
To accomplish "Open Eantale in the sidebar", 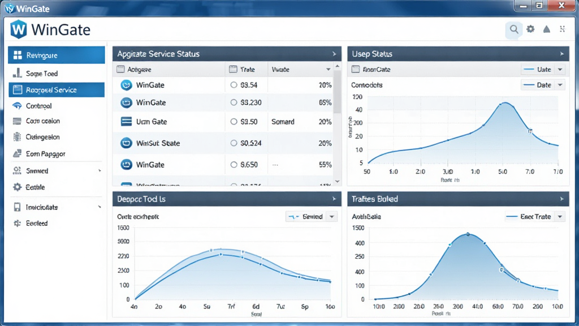I will [x=57, y=187].
